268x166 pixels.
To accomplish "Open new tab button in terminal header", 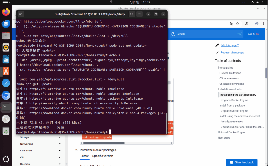I will pos(21,14).
